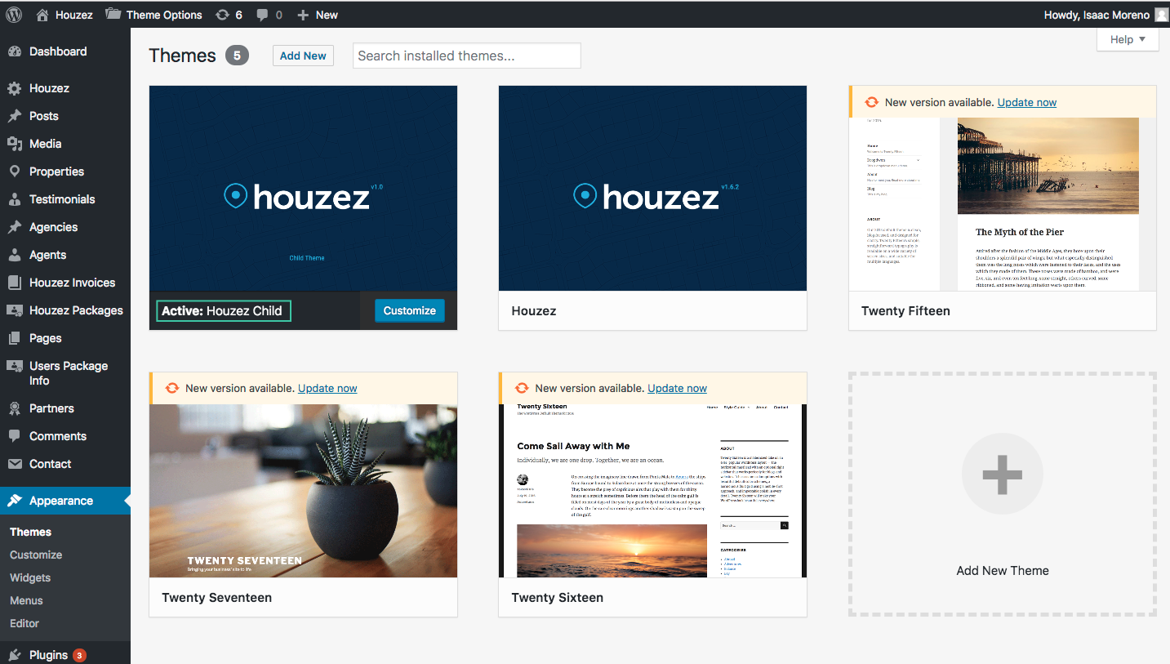Click the blue Customize button

coord(410,310)
